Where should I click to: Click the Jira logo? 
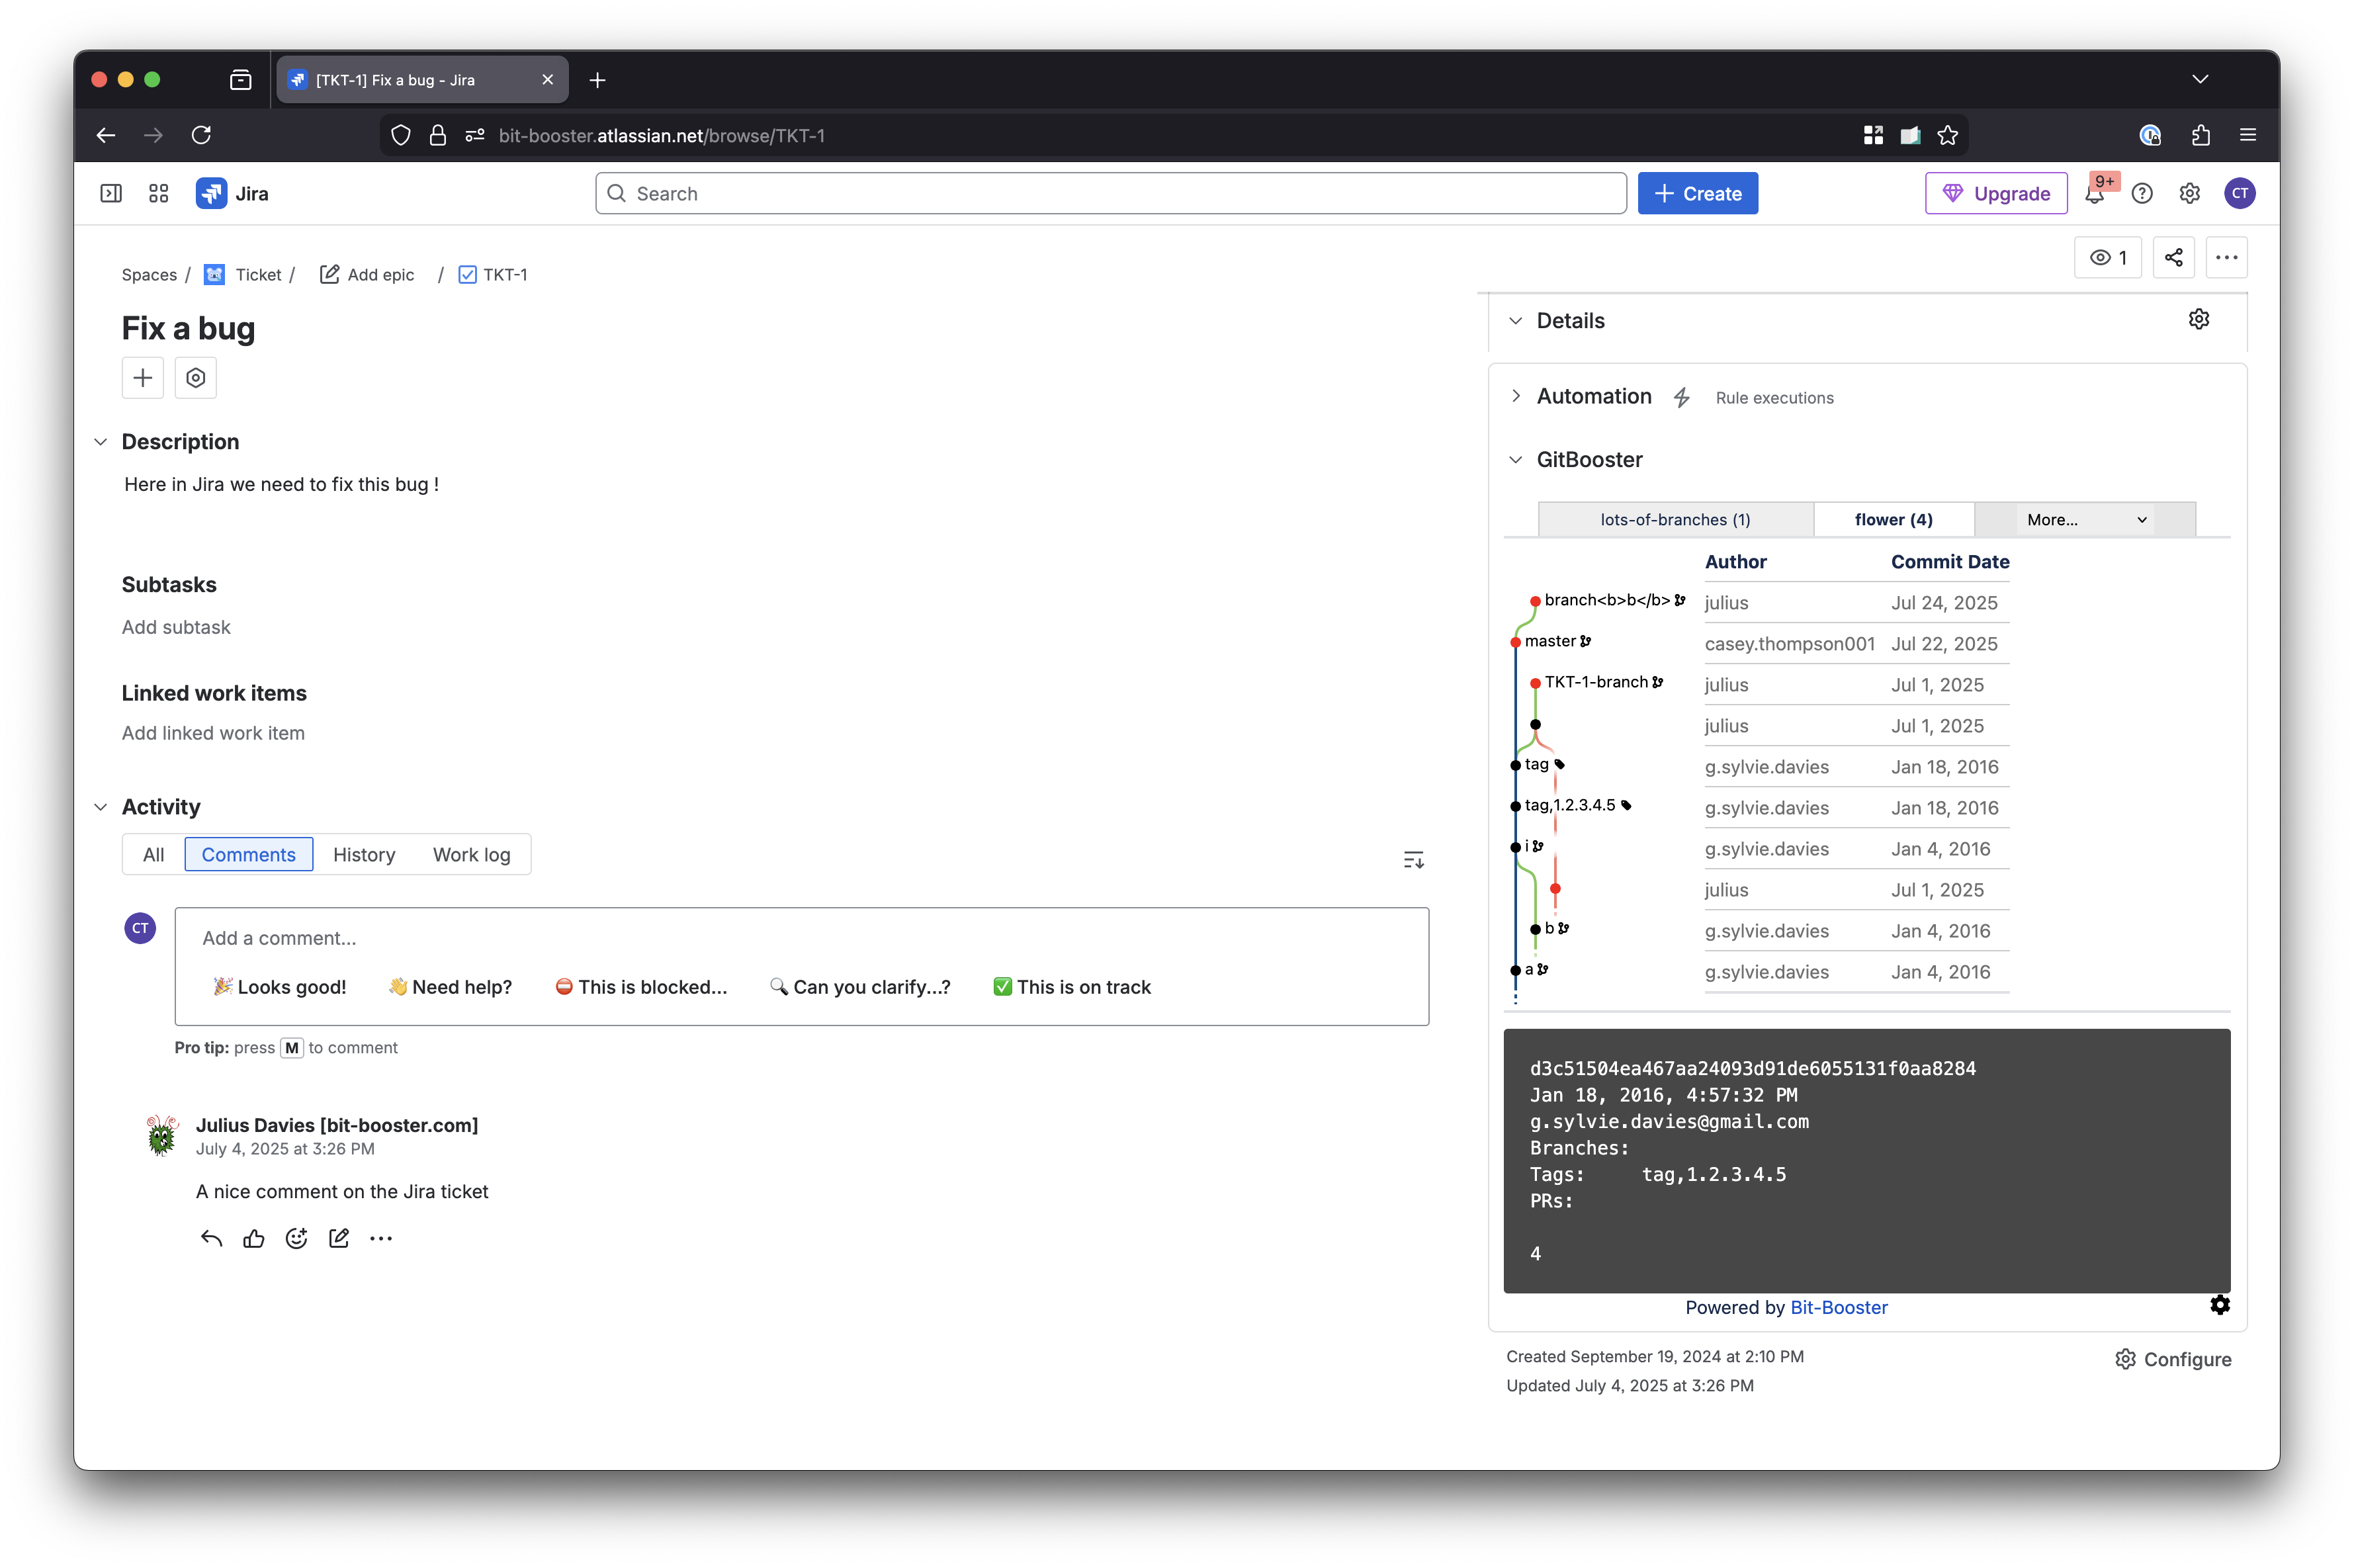point(232,193)
